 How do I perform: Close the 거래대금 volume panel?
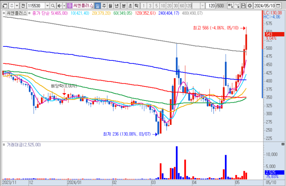coord(283,144)
